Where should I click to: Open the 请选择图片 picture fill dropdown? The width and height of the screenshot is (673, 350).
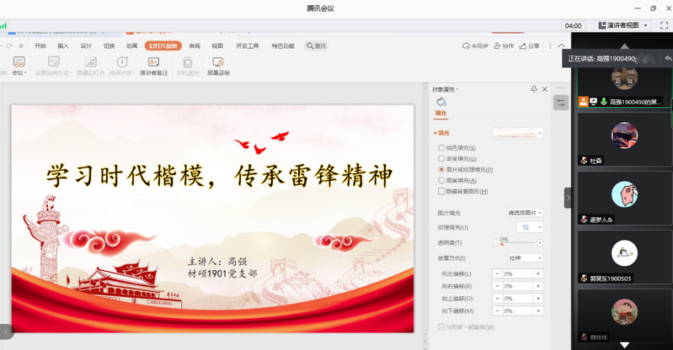(525, 213)
